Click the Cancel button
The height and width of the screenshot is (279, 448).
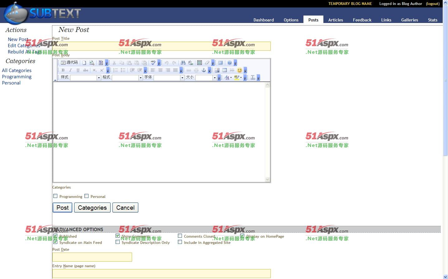pos(125,208)
